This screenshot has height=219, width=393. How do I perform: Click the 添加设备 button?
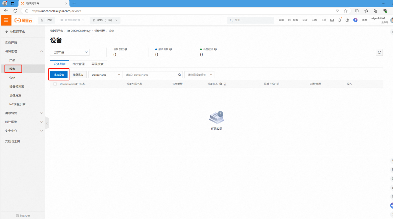[59, 75]
